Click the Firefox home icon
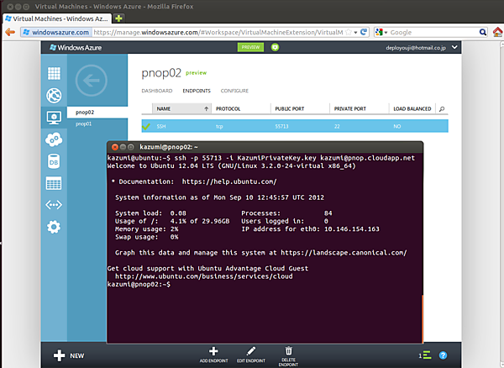 pos(498,32)
